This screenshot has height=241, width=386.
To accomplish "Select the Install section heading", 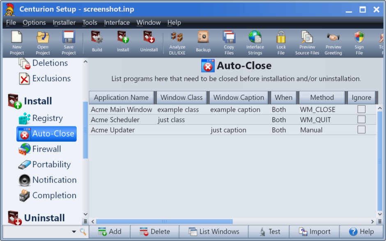I will 30,101.
